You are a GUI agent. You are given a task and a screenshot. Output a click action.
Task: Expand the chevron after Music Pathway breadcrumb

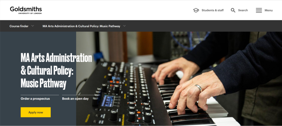point(125,26)
